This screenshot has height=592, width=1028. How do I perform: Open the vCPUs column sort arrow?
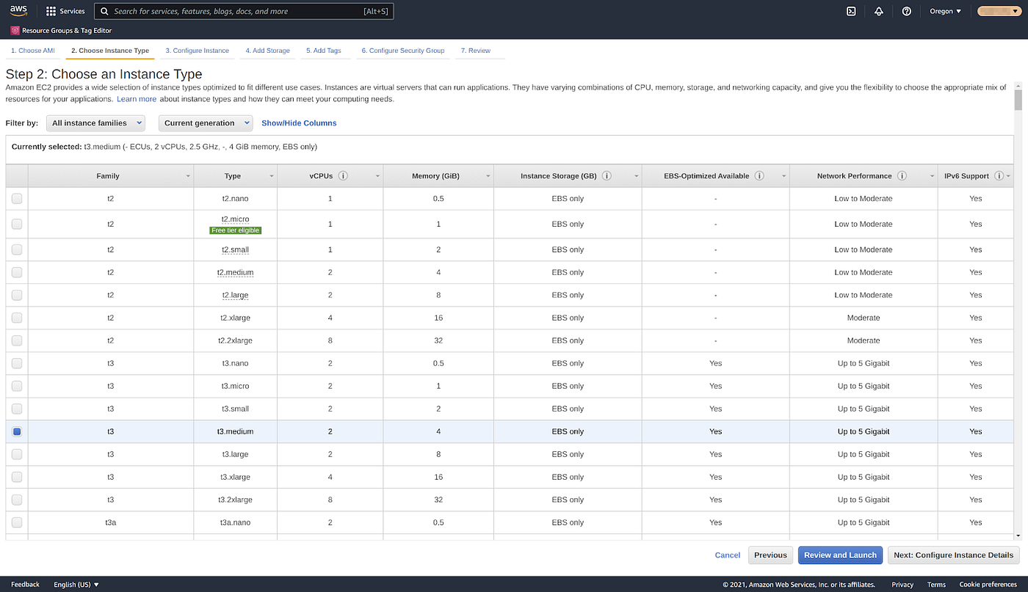coord(378,177)
